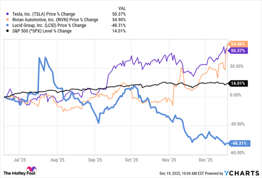Click the -60.00% y-axis label
262x178 pixels.
(237, 153)
